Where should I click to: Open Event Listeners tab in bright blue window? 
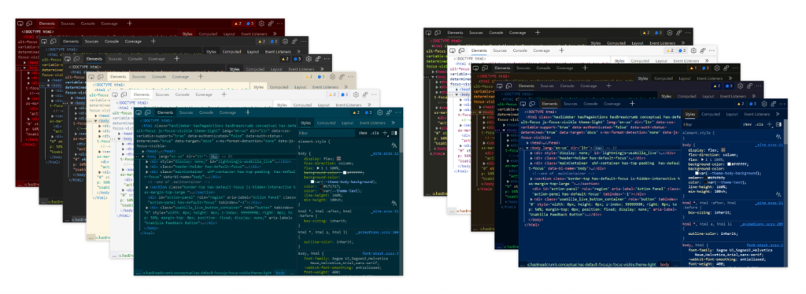[x=757, y=114]
